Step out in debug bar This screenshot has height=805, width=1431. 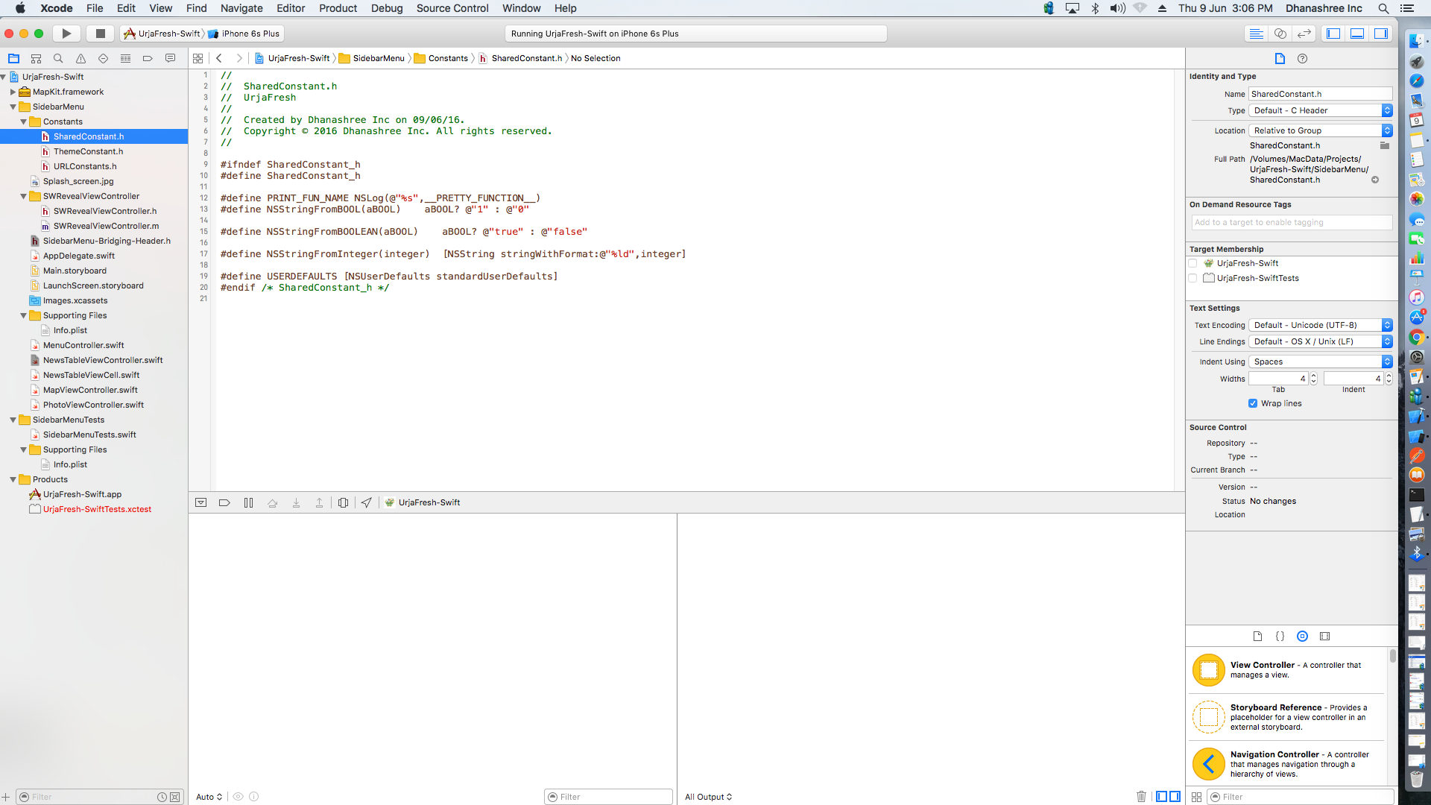(319, 502)
